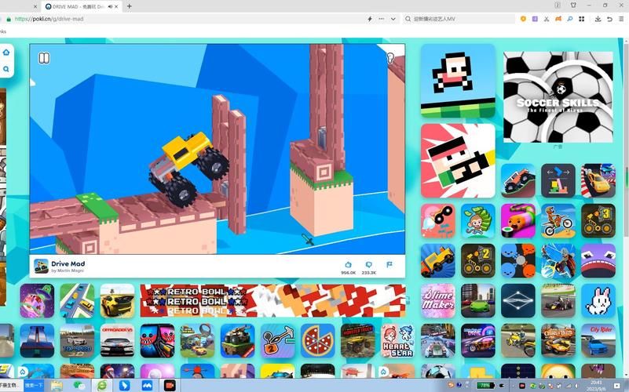Open the green sports car game tile

pos(477,301)
